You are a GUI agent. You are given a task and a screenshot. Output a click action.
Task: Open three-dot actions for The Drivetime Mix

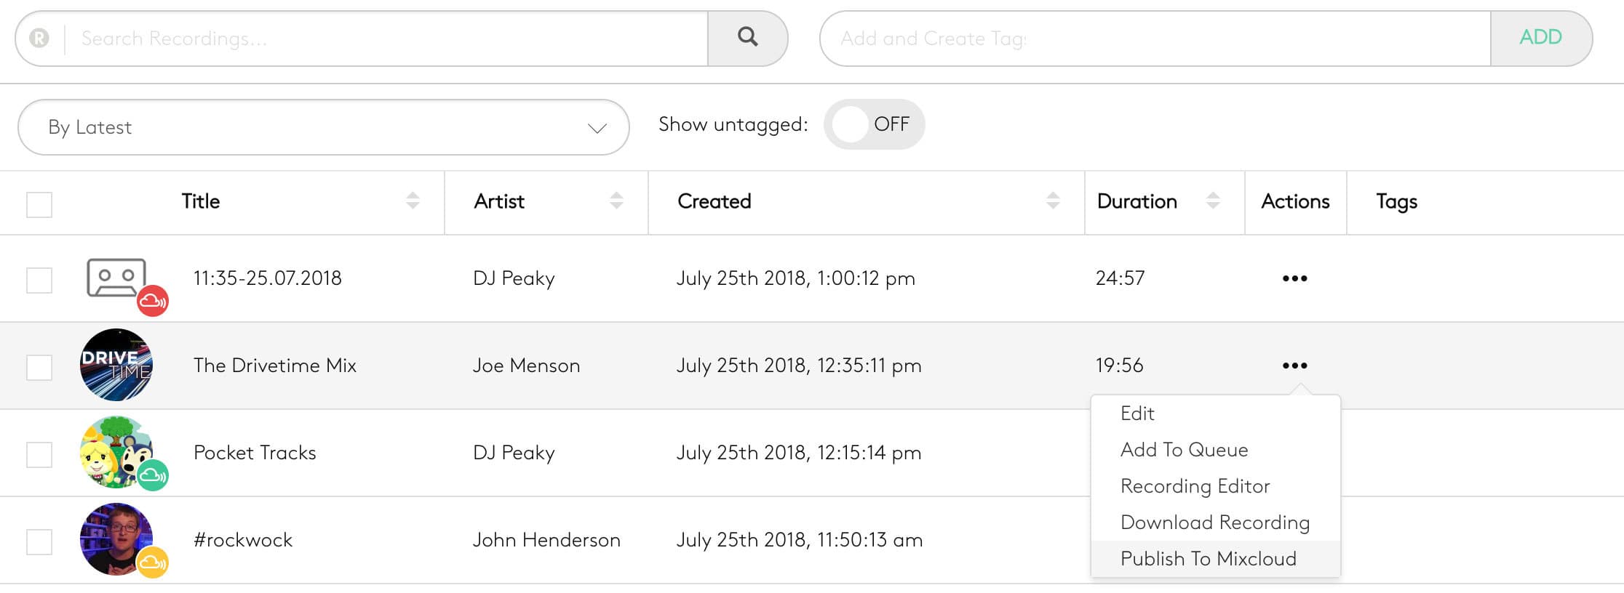click(1294, 366)
